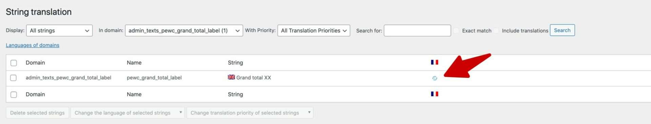Open the Display All strings dropdown
This screenshot has height=124, width=651.
(x=59, y=30)
